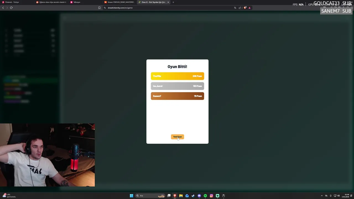This screenshot has height=199, width=354.
Task: Show hidden system tray icons
Action: click(322, 196)
